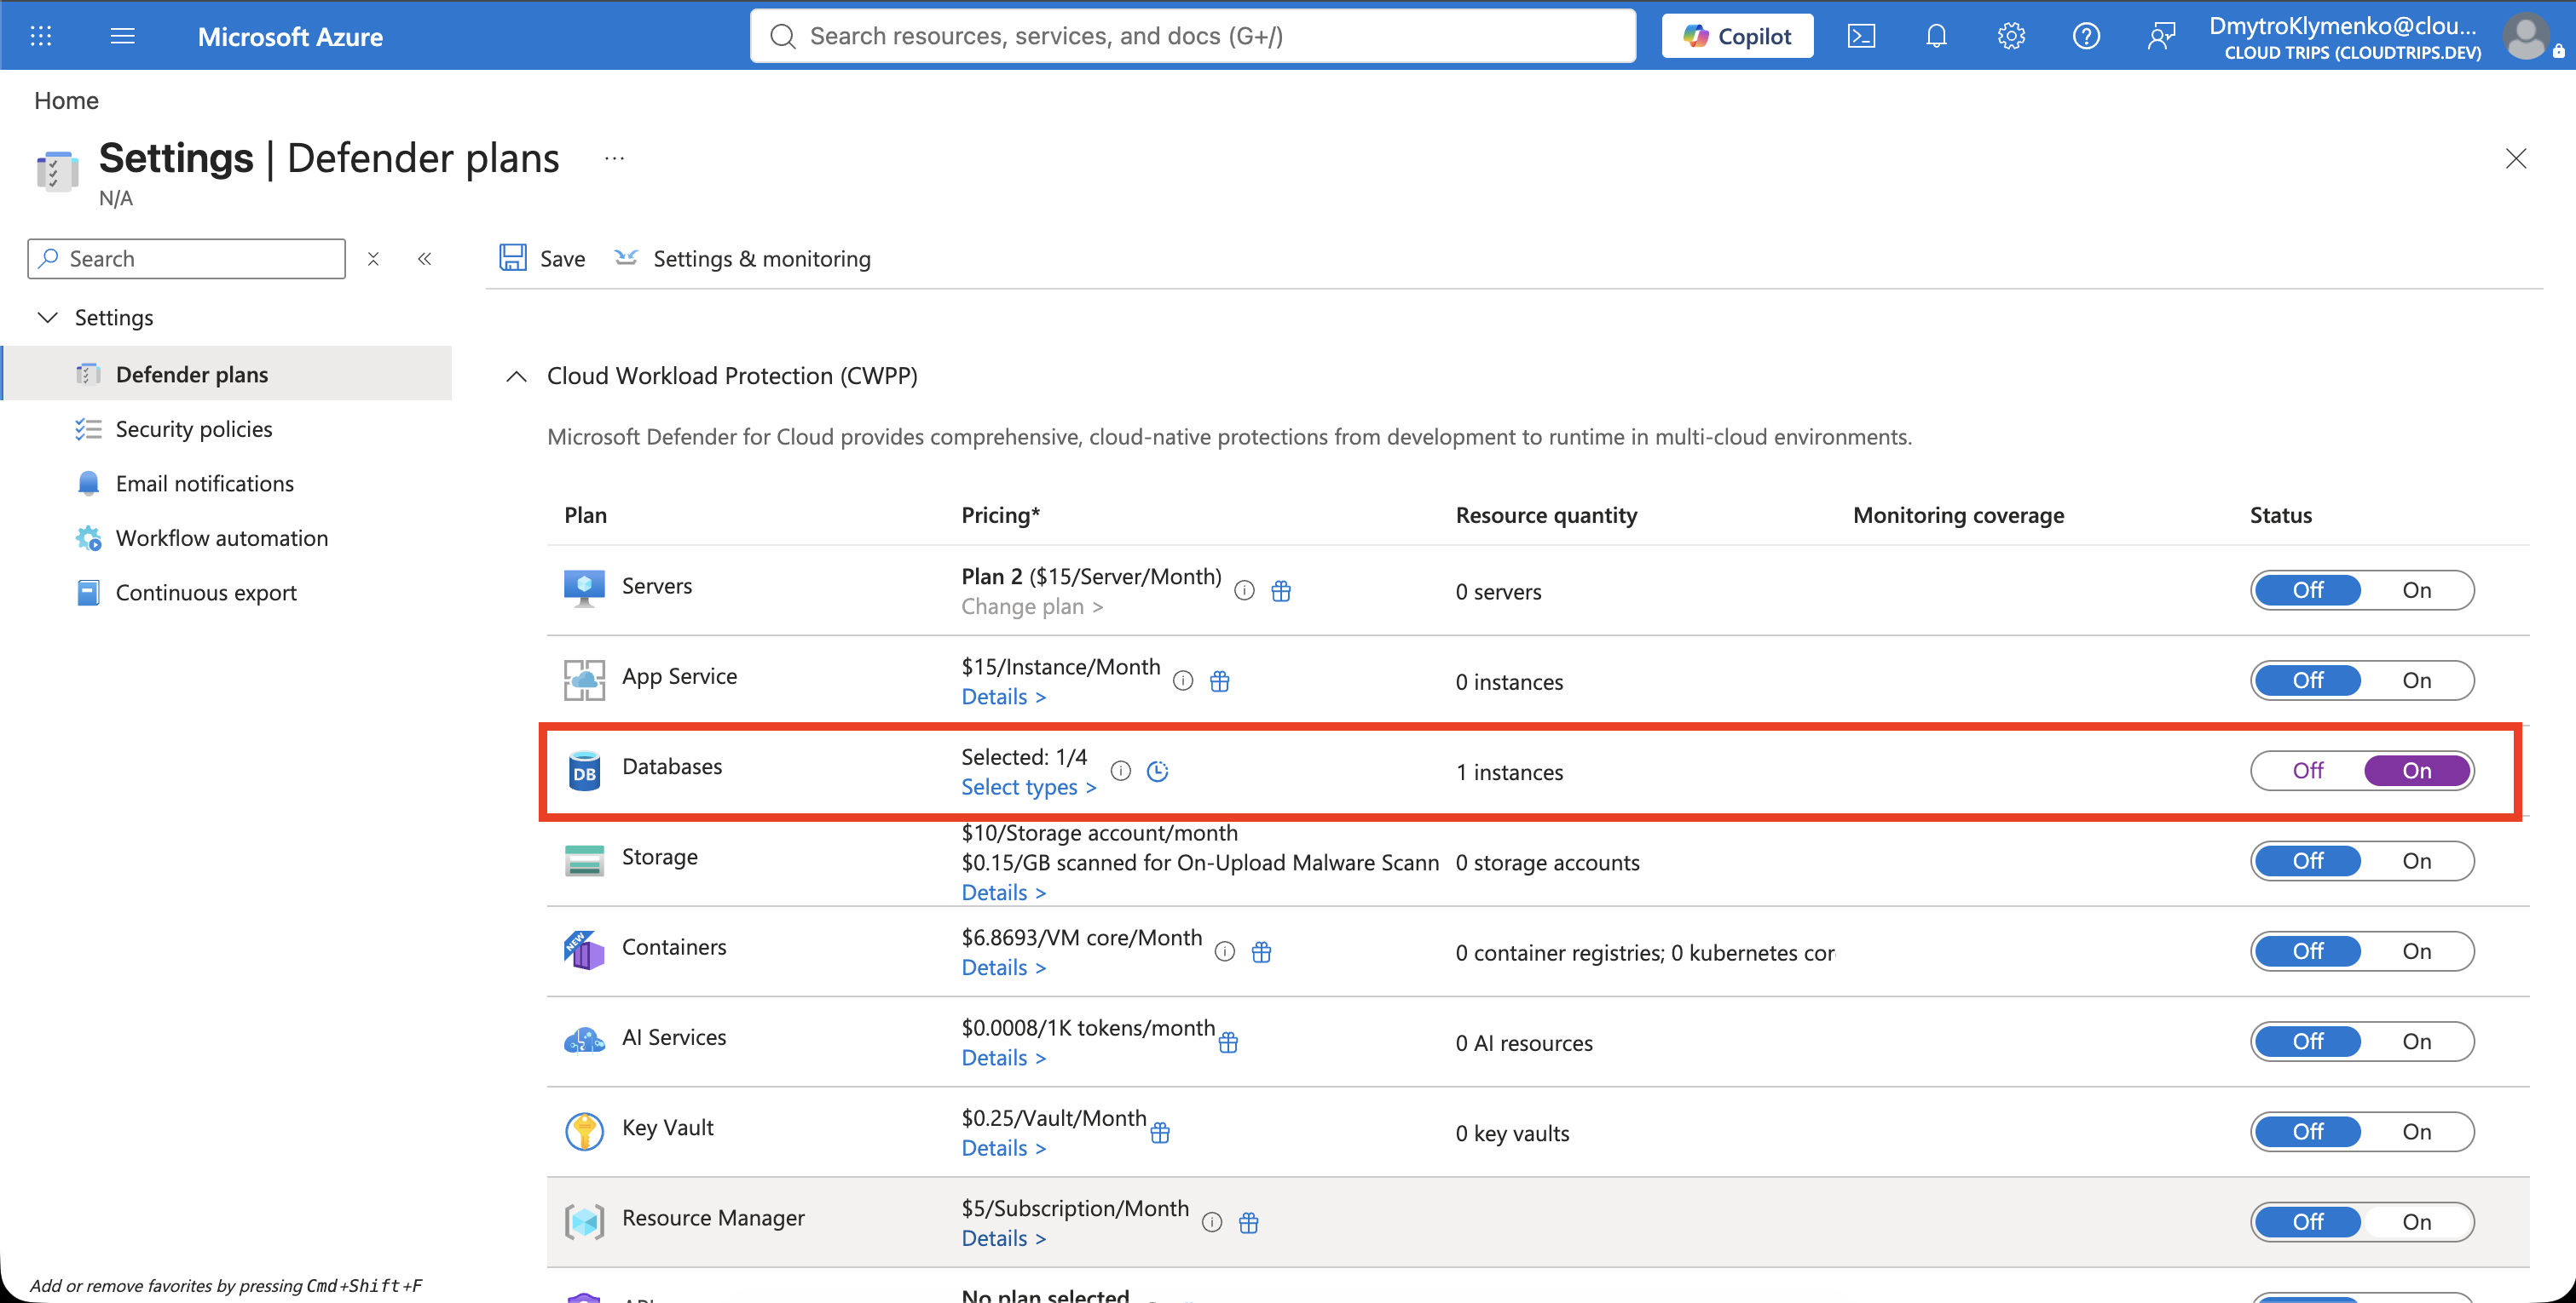Click the Save toolbar button

tap(542, 258)
